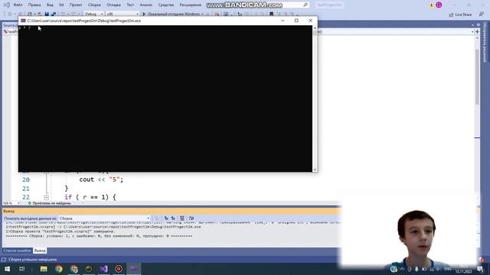This screenshot has width=490, height=275.
Task: Click the go to previous message output icon
Action: 166,218
